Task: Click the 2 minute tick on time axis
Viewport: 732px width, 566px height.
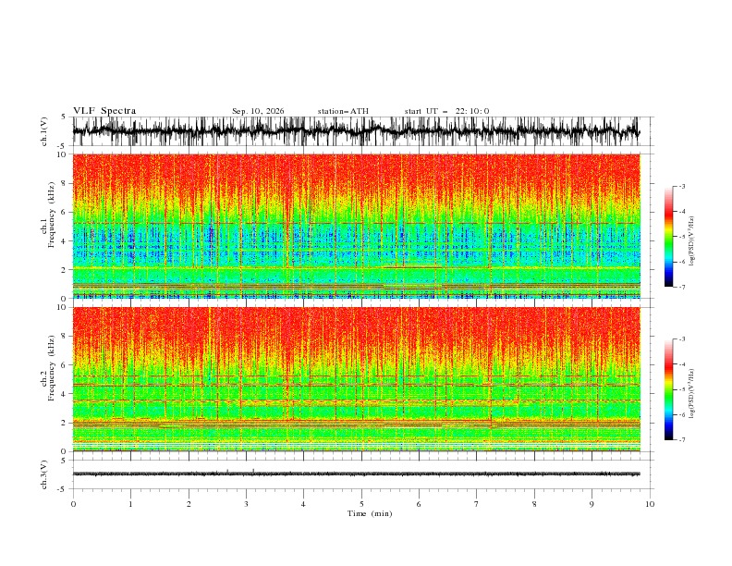Action: 189,504
